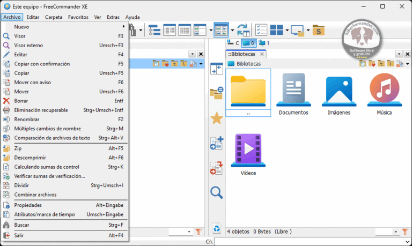Select drive C in the drive bar
This screenshot has height=246, width=412.
click(233, 43)
